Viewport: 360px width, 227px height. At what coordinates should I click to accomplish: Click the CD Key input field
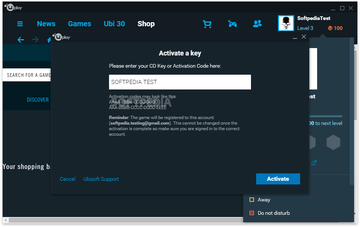(180, 82)
